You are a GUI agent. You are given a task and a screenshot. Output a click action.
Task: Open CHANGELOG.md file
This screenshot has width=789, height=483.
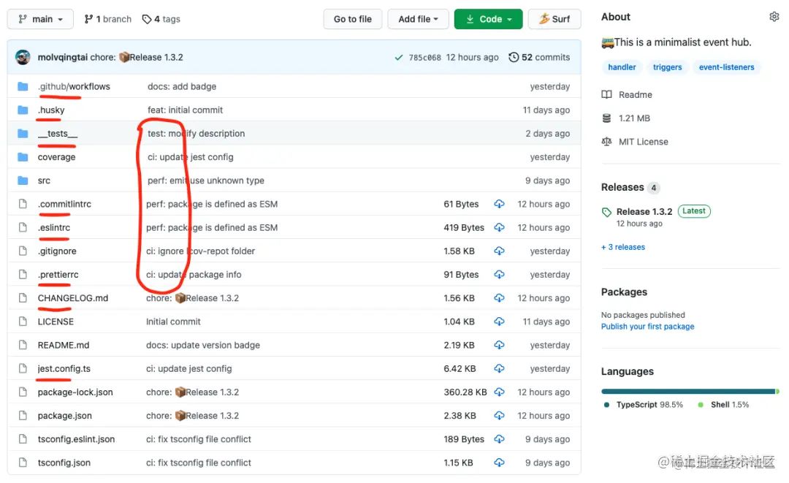tap(73, 298)
